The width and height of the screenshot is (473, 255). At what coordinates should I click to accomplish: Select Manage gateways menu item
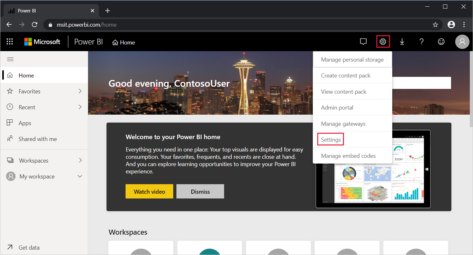353,124
